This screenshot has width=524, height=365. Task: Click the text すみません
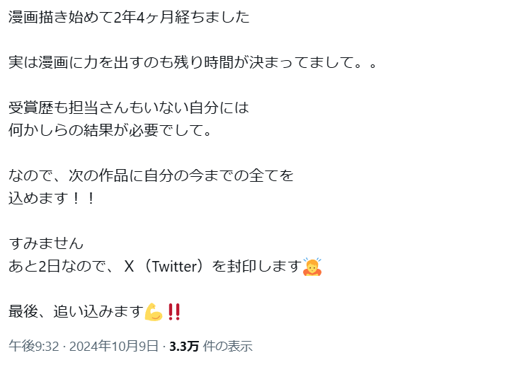(x=46, y=243)
